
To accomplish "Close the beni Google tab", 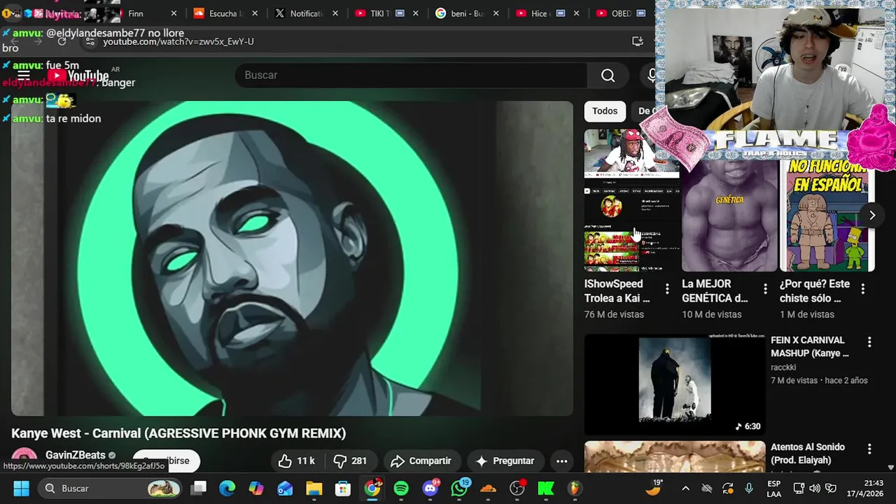I will (x=496, y=13).
